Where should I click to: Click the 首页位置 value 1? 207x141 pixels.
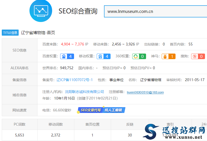(92, 135)
